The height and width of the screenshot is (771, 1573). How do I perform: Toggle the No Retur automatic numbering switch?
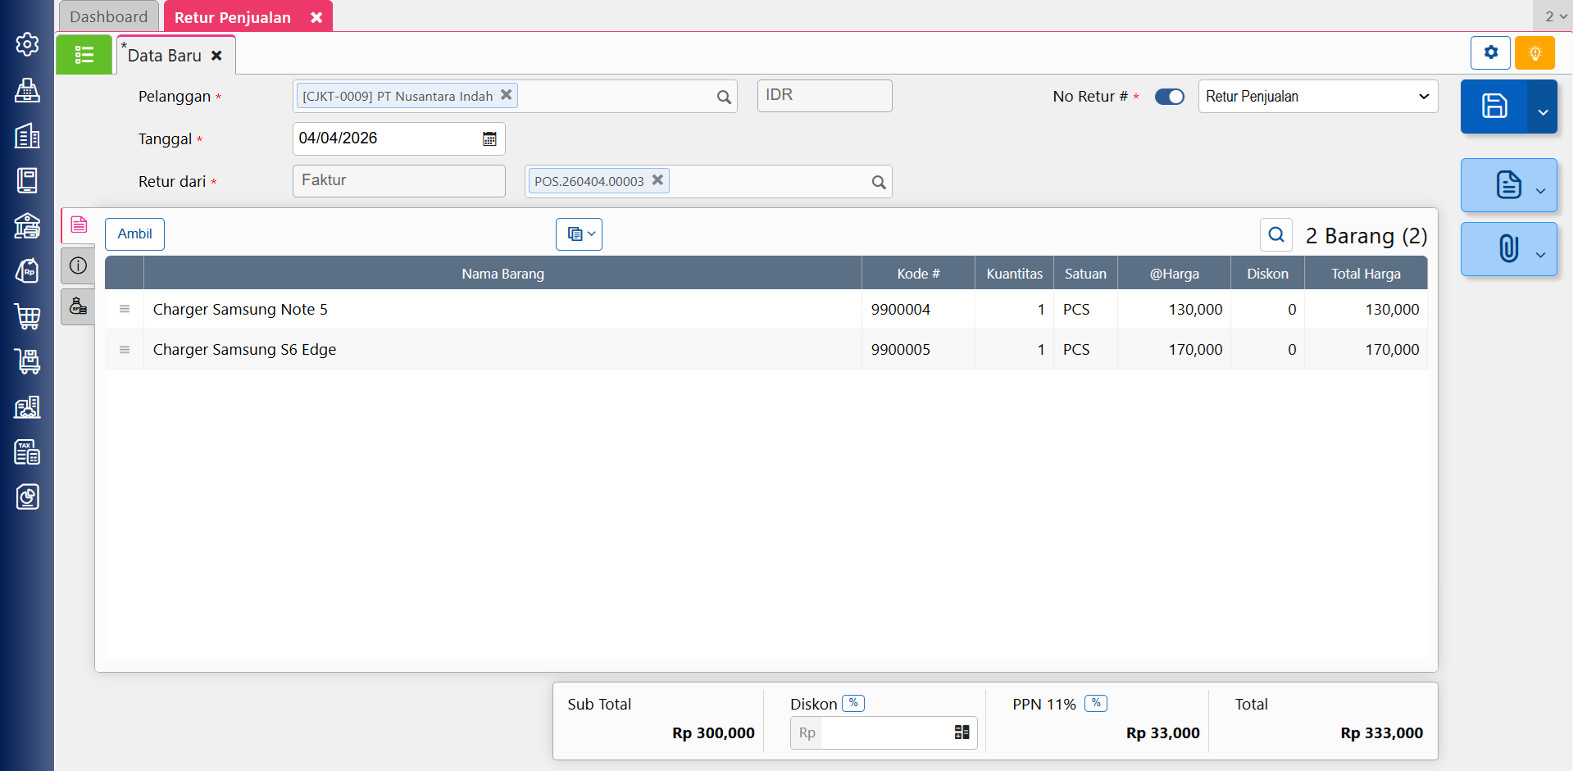coord(1169,97)
